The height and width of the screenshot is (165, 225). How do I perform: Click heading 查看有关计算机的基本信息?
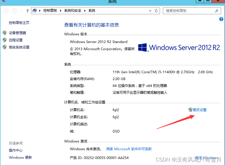(x=92, y=25)
